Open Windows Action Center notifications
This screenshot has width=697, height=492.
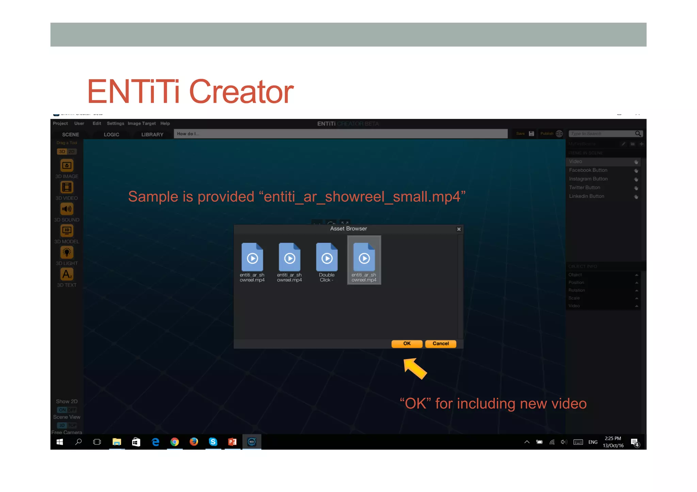tap(635, 442)
